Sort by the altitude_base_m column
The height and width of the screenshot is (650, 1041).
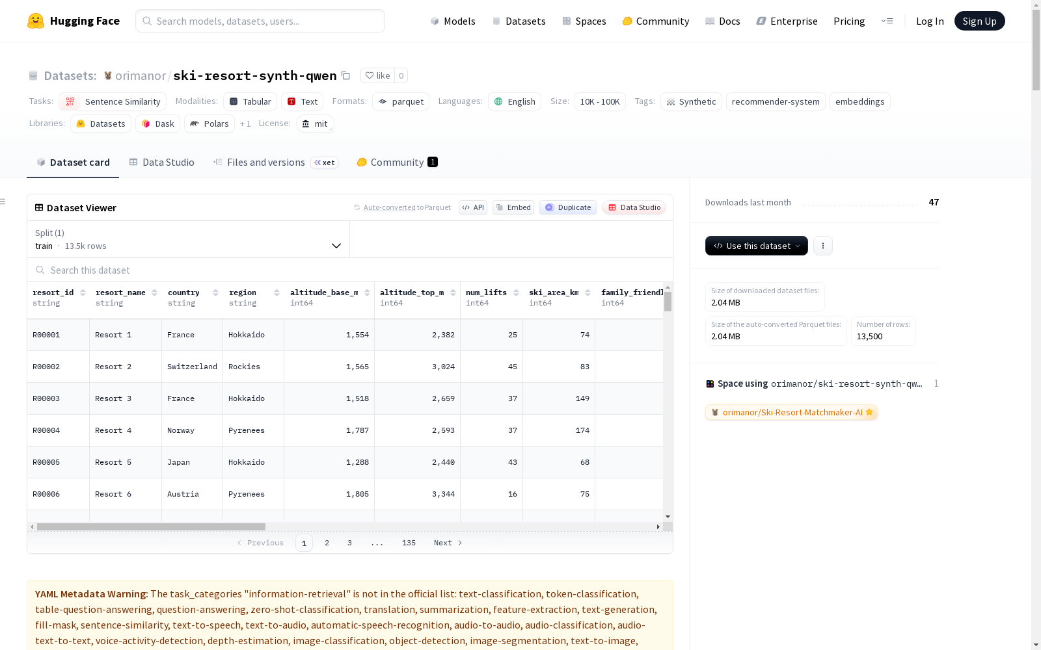367,292
